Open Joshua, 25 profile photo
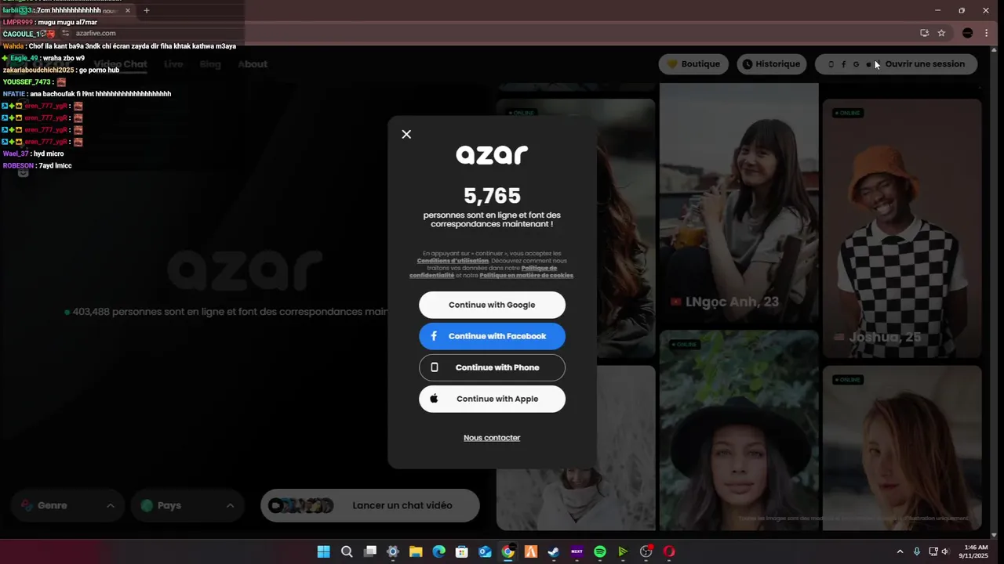This screenshot has height=564, width=1004. (x=902, y=227)
